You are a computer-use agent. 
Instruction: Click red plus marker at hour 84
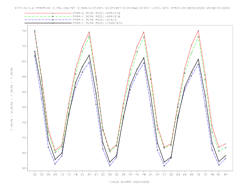pyautogui.click(x=225, y=144)
